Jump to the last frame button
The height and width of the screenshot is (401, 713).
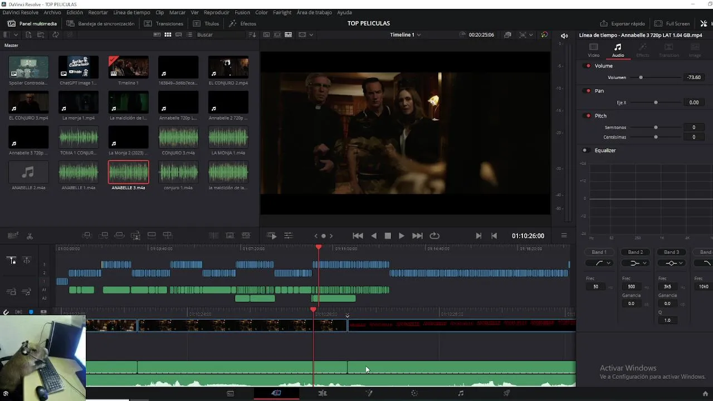tap(417, 236)
